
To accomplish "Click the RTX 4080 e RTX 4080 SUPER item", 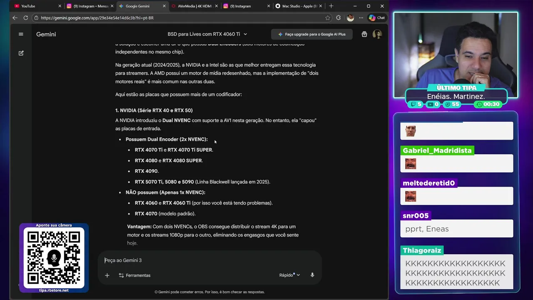I will click(169, 160).
